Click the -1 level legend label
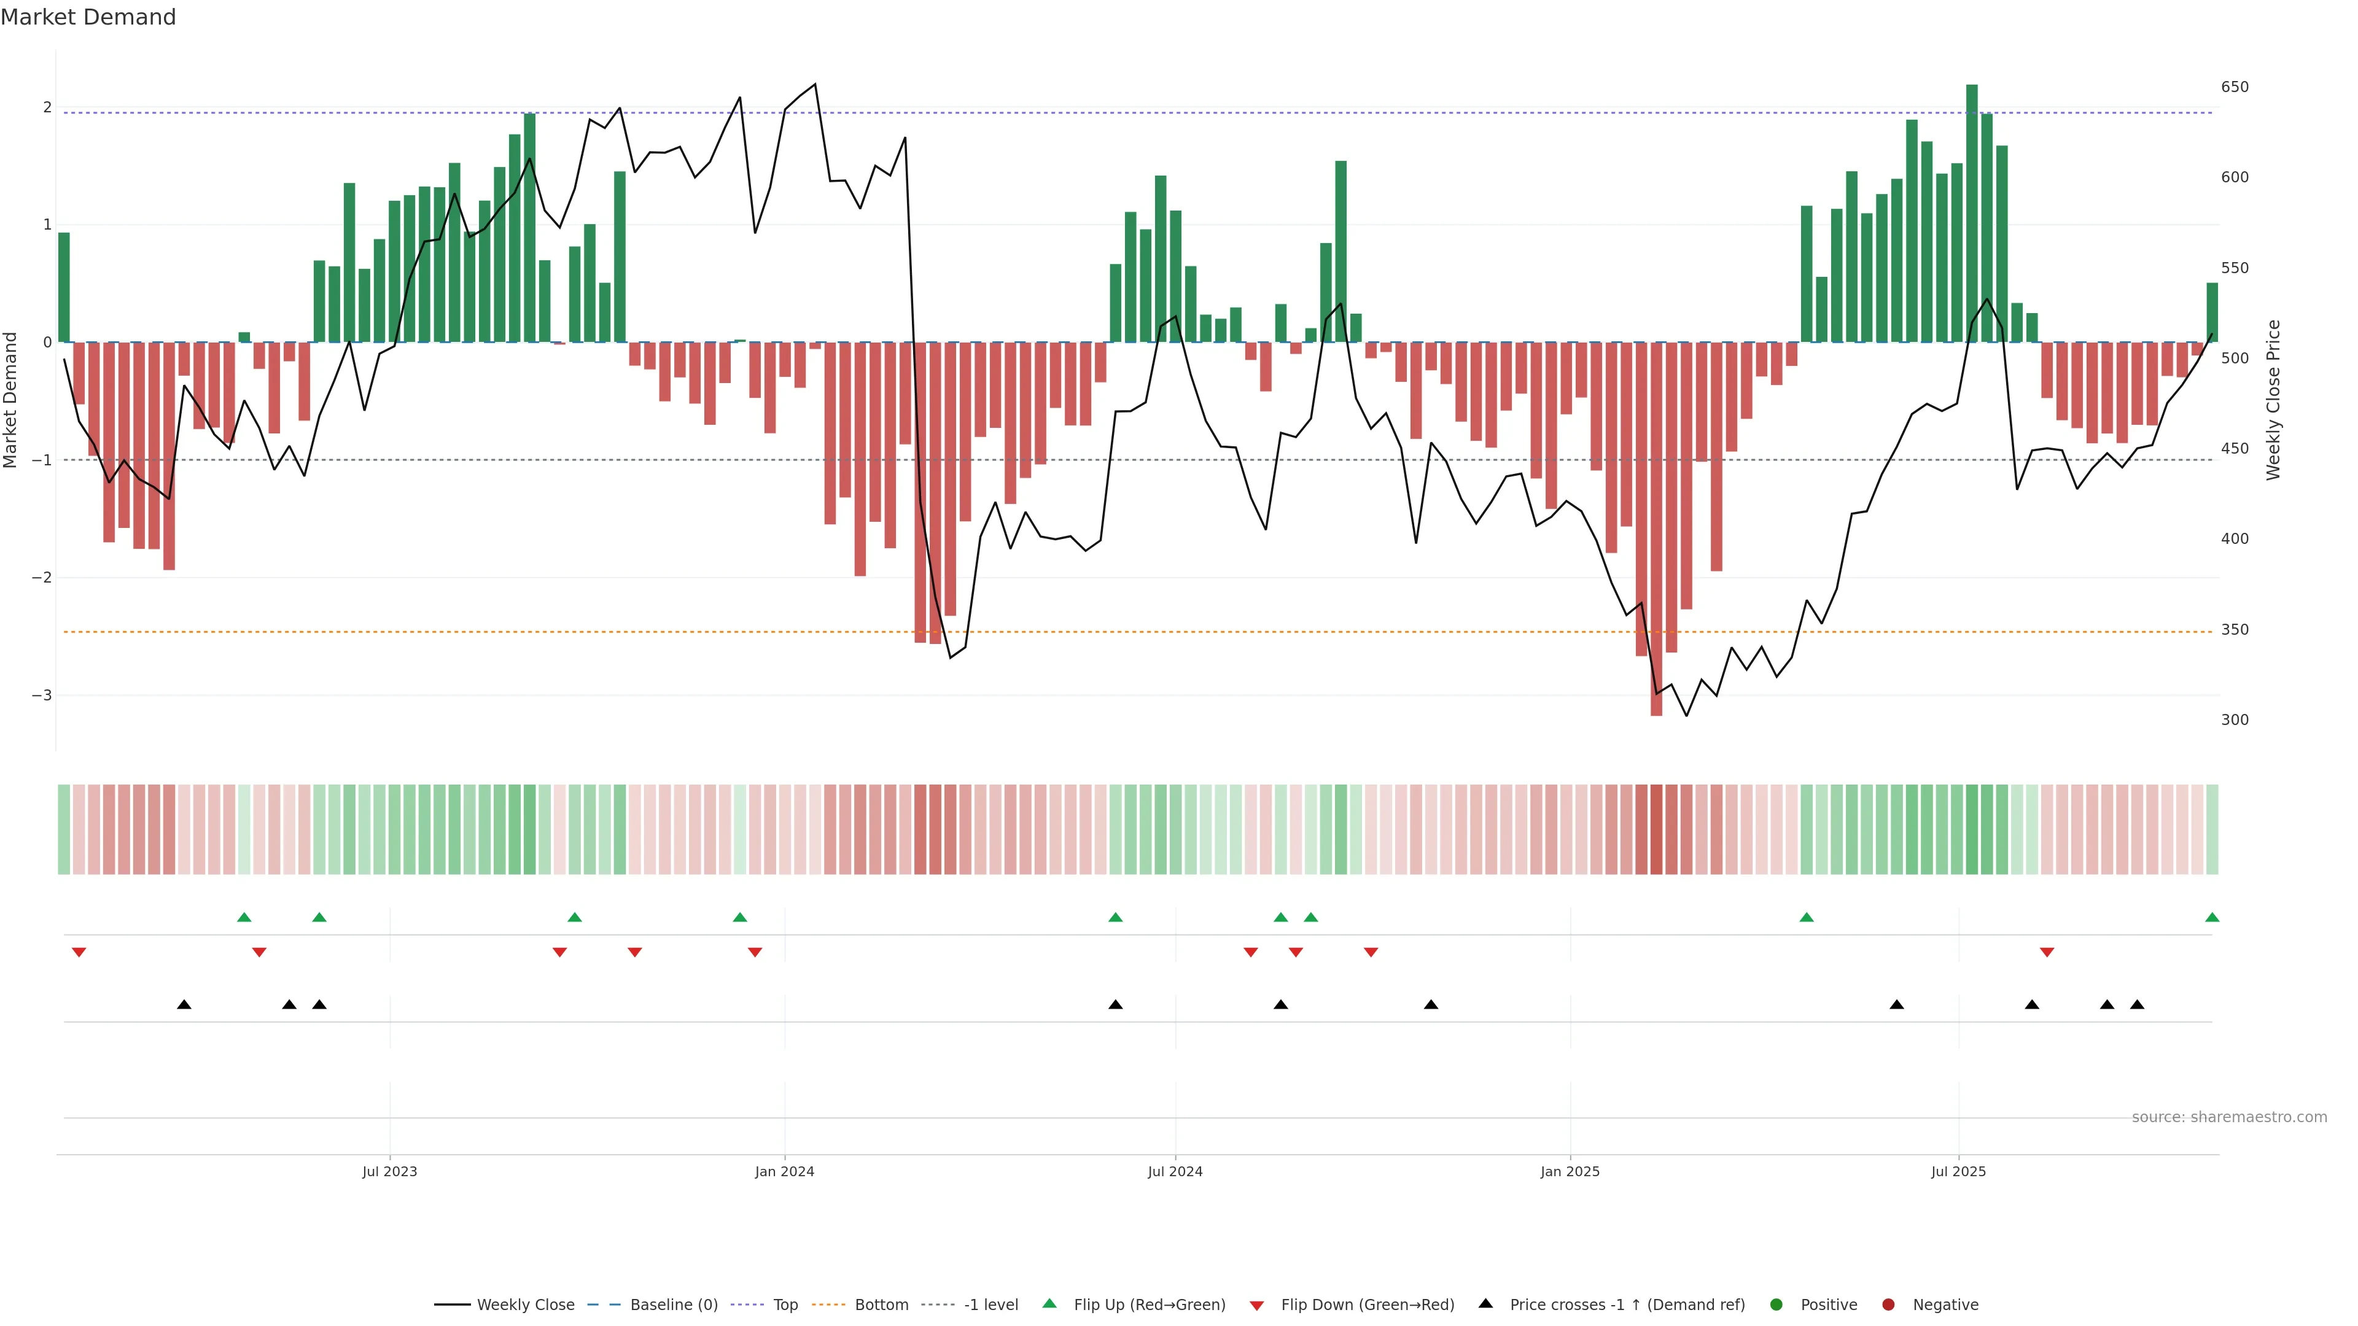This screenshot has width=2358, height=1326. tap(990, 1305)
